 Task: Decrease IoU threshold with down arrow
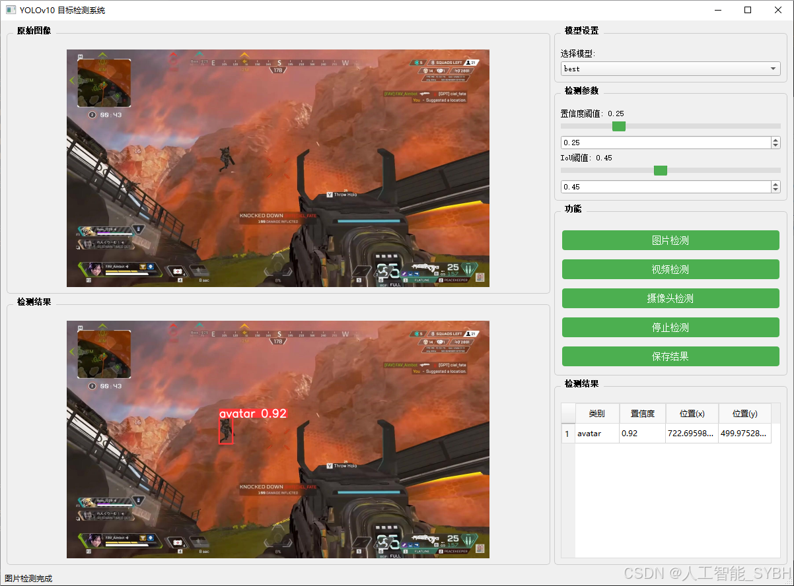[776, 190]
